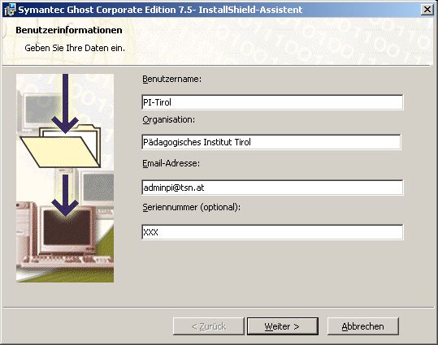Screen dimensions: 438x345
Task: Click the open folder icon in the illustration
Action: click(60, 146)
